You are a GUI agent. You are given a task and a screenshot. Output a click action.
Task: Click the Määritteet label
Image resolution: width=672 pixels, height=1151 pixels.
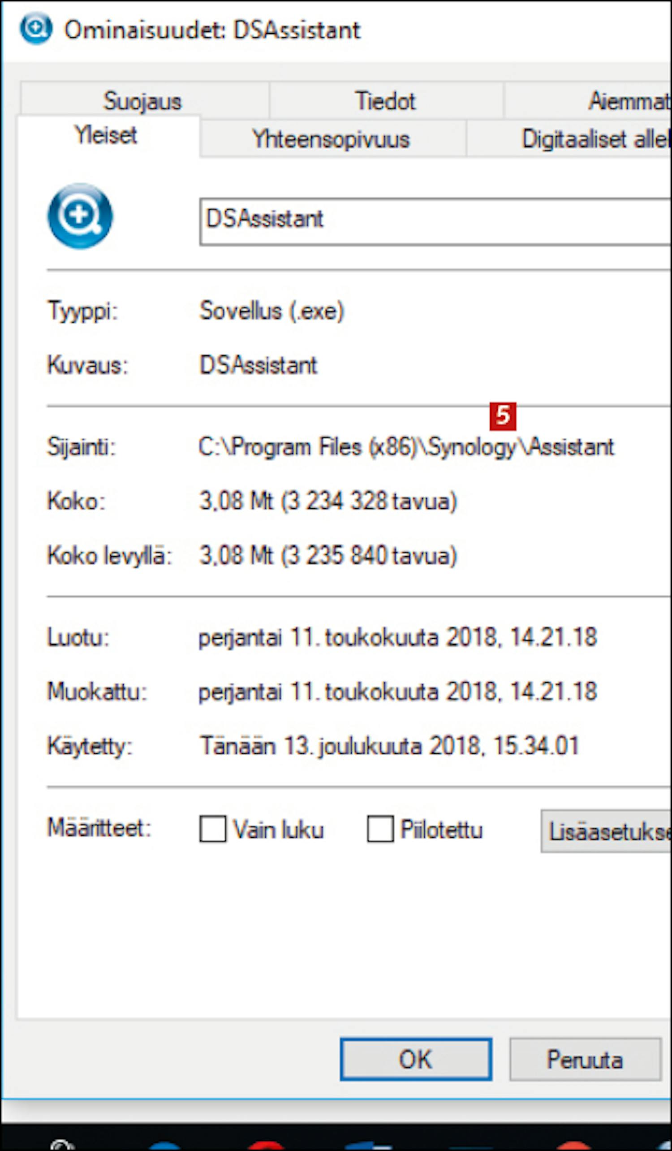tap(99, 828)
